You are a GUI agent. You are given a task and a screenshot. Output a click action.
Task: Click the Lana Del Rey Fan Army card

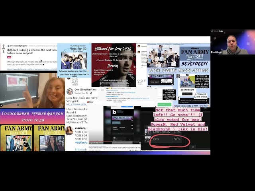49,138
